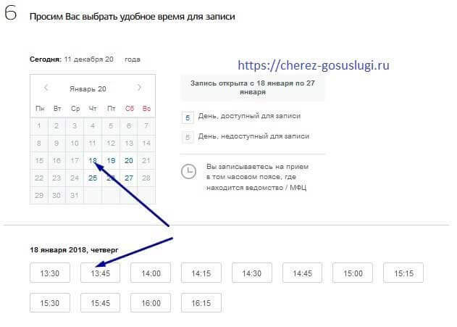Viewport: 457px width, 327px height.
Task: Select January 20 in the calendar
Action: click(x=128, y=161)
